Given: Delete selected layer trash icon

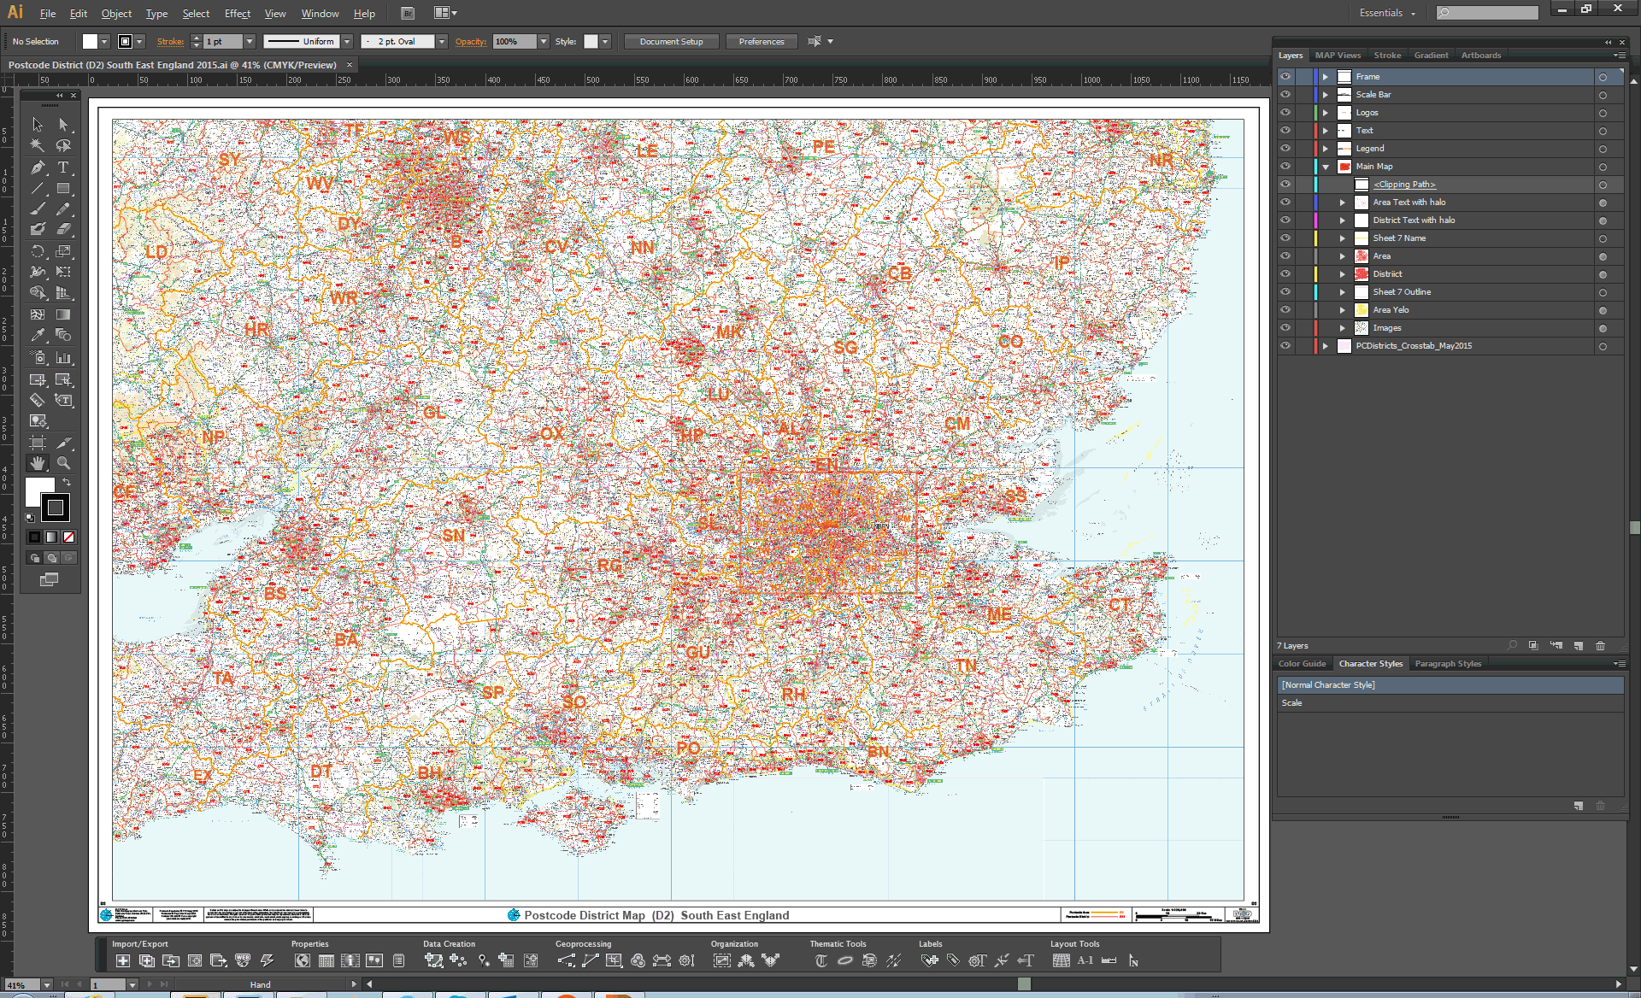Looking at the screenshot, I should 1601,646.
